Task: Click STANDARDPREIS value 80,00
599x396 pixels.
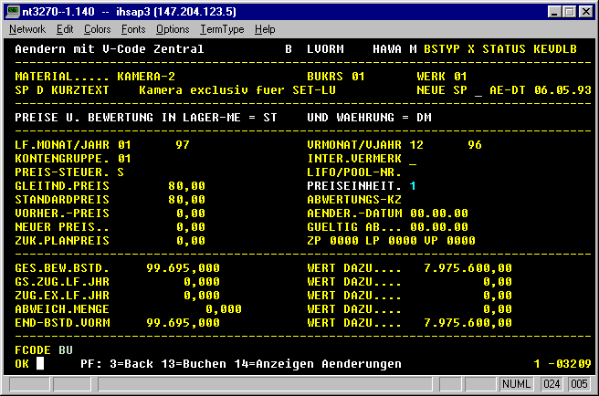Action: (x=187, y=200)
